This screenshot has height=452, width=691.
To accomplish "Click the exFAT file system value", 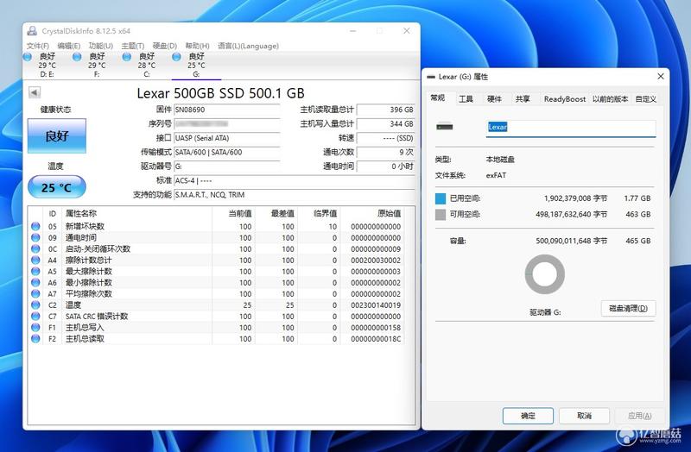I will click(x=496, y=175).
